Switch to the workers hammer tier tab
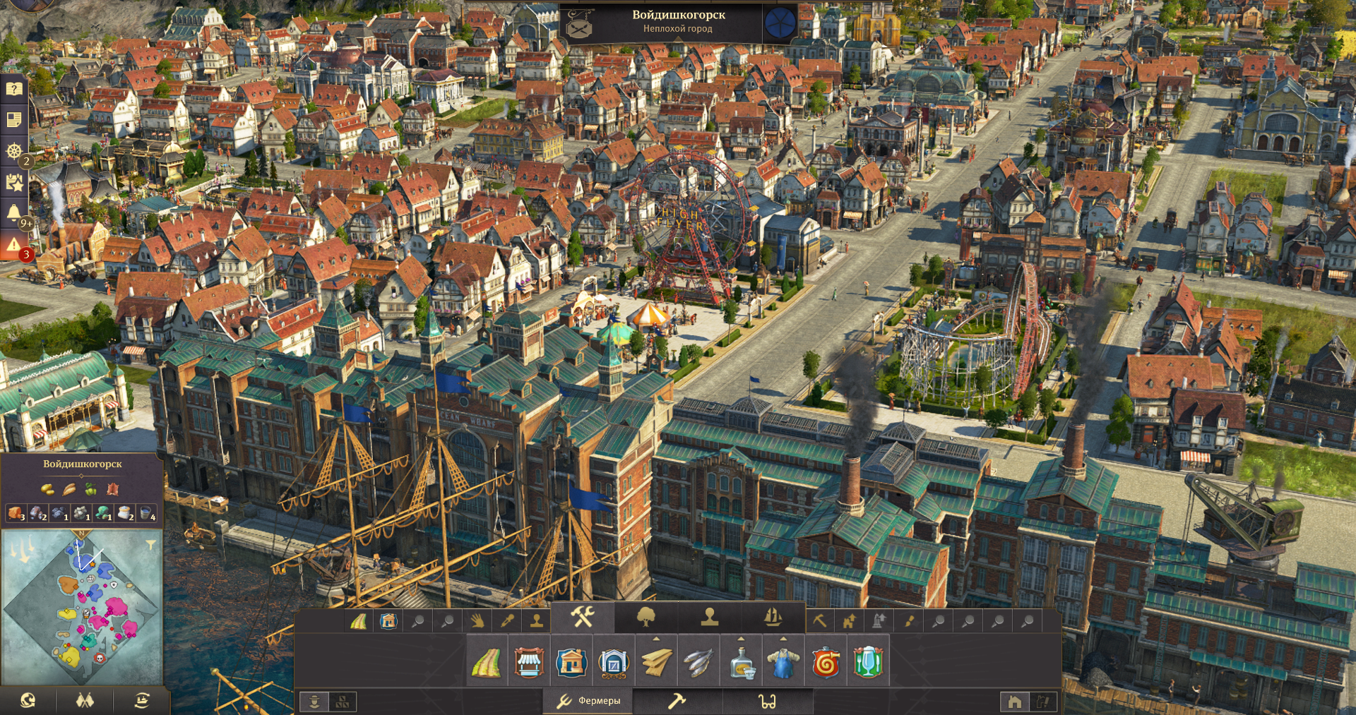The image size is (1356, 715). pyautogui.click(x=677, y=701)
